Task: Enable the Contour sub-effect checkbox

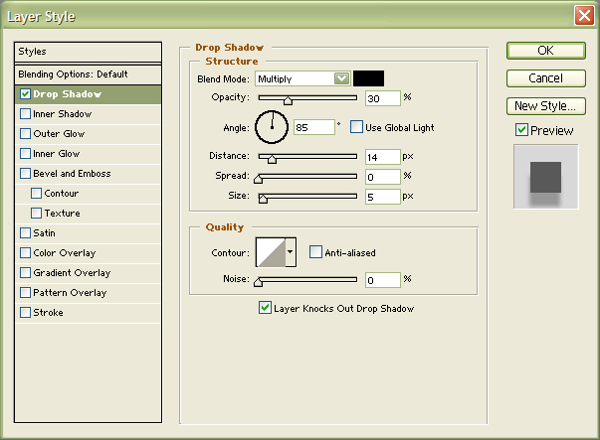Action: 37,194
